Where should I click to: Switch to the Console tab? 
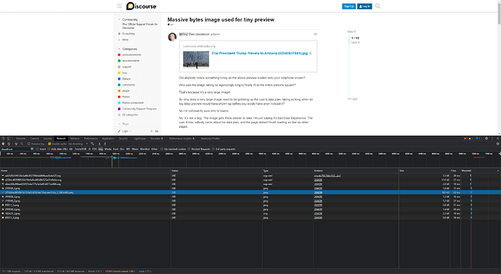(35, 138)
